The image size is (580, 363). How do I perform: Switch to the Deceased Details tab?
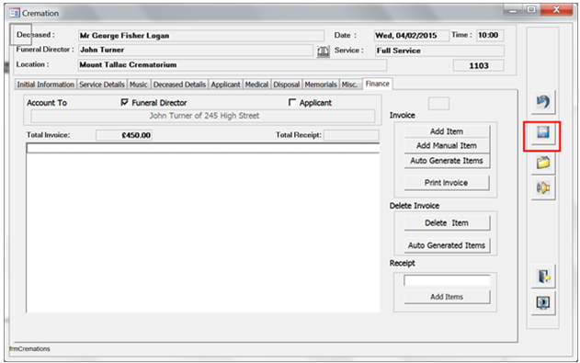[x=179, y=85]
